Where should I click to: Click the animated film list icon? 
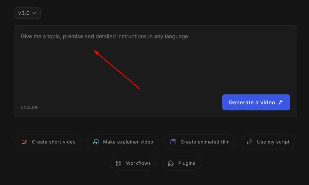point(173,142)
